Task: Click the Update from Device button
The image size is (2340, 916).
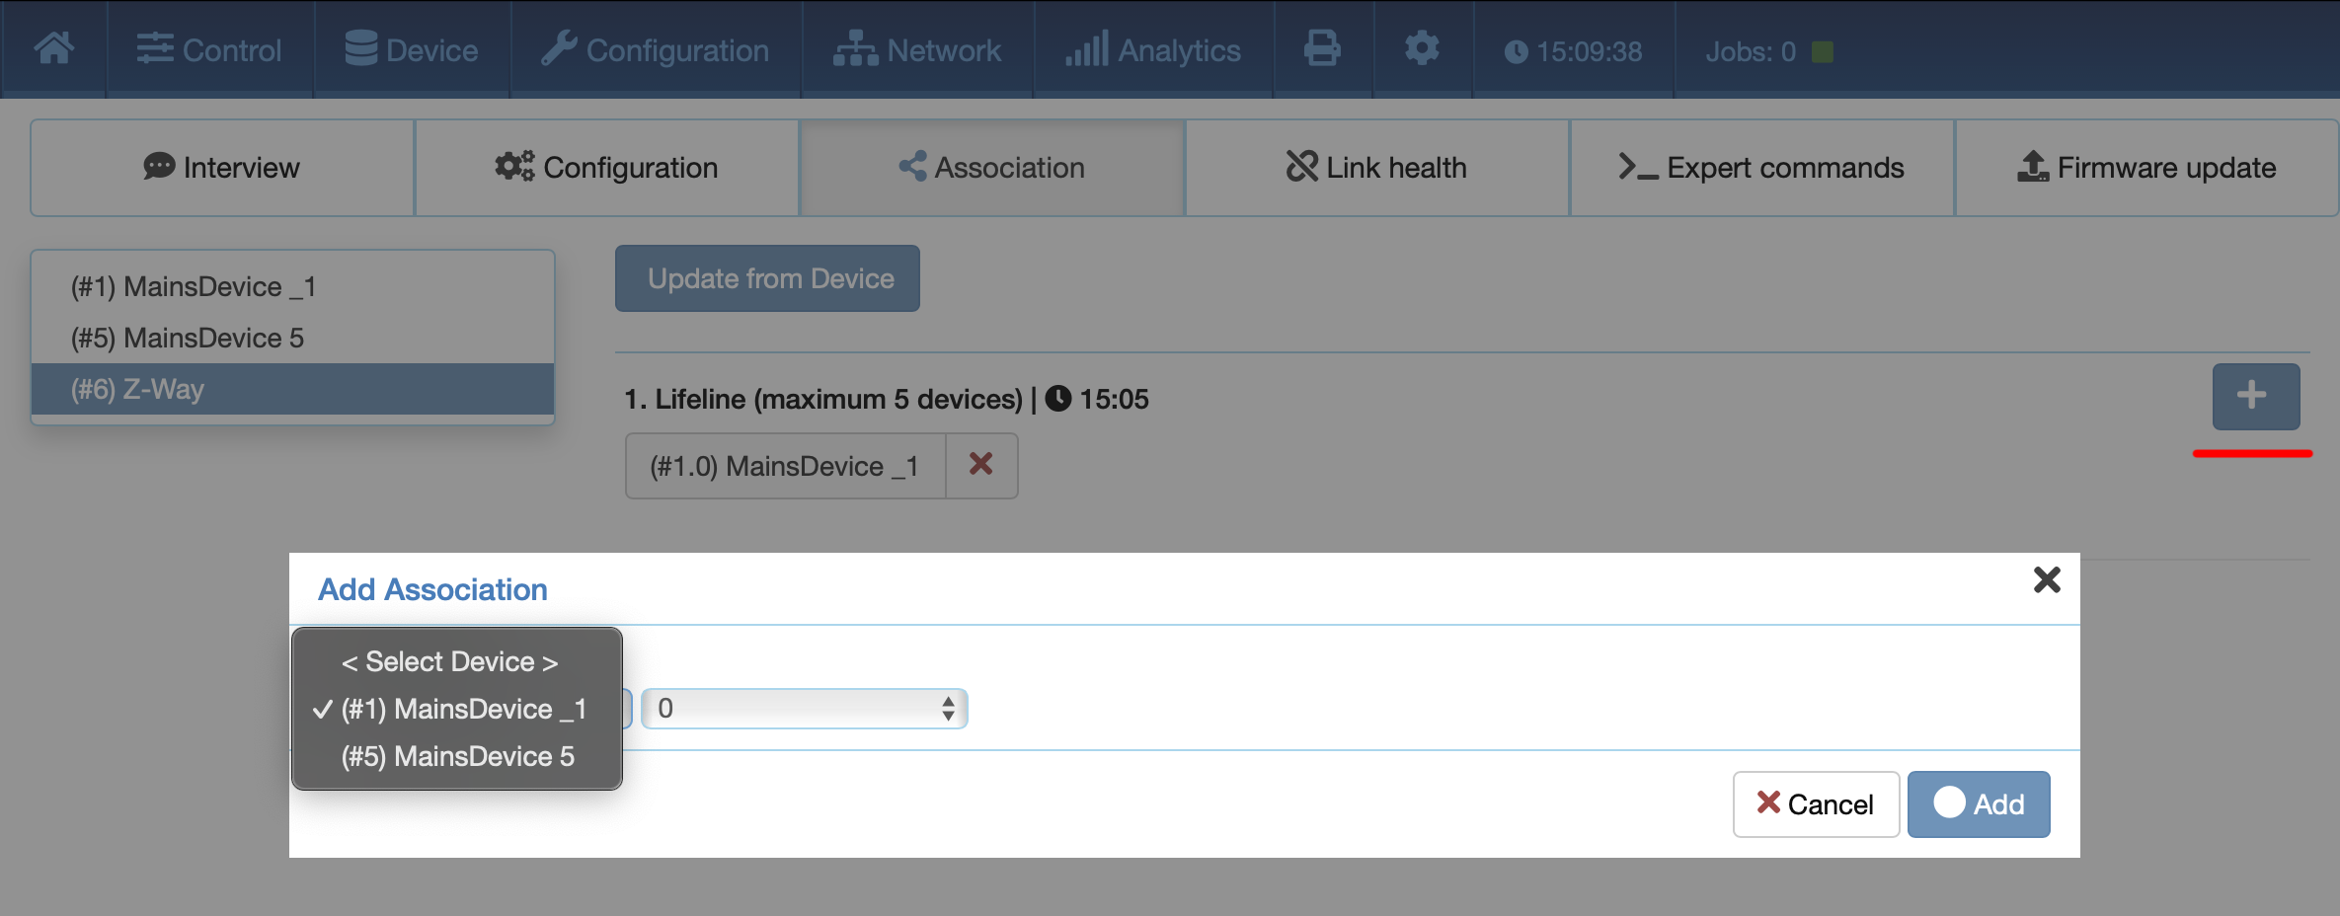Action: point(768,278)
